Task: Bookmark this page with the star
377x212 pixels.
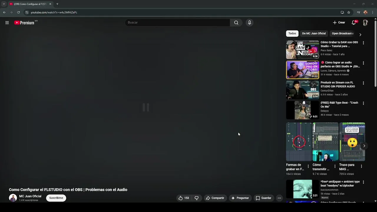Action: click(349, 12)
